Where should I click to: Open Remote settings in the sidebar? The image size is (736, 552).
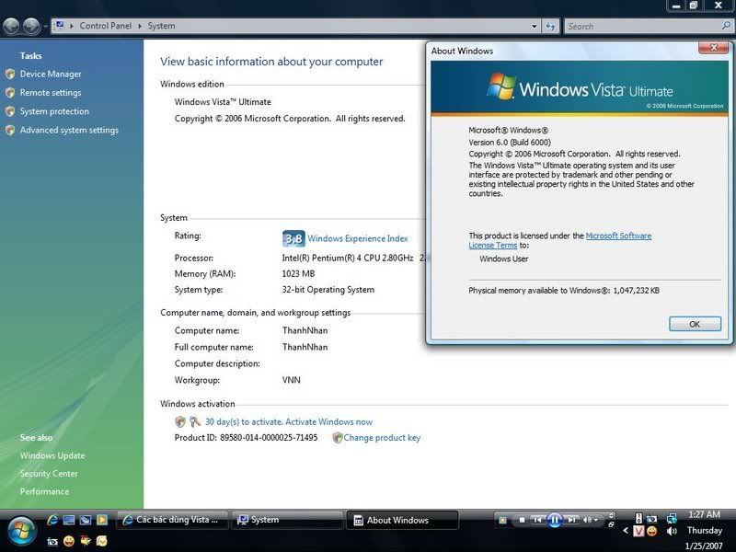(x=51, y=93)
